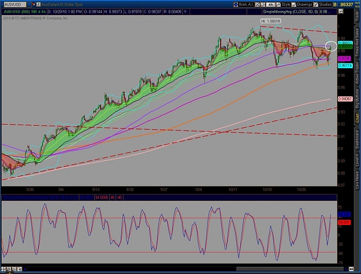Click the stochastic study name in lower header
The width and height of the screenshot is (361, 274).
pos(40,197)
